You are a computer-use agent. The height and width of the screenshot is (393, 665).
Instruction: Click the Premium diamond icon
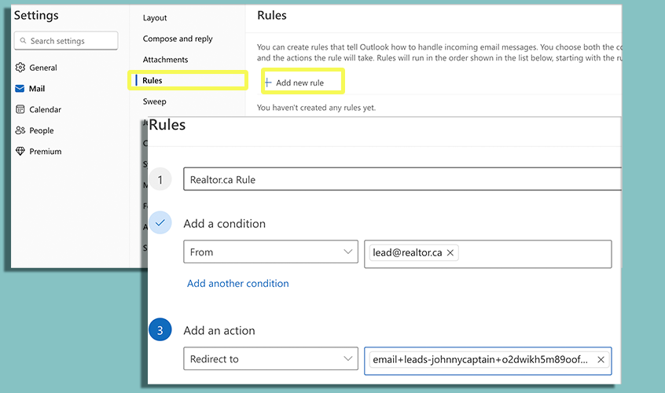coord(20,151)
